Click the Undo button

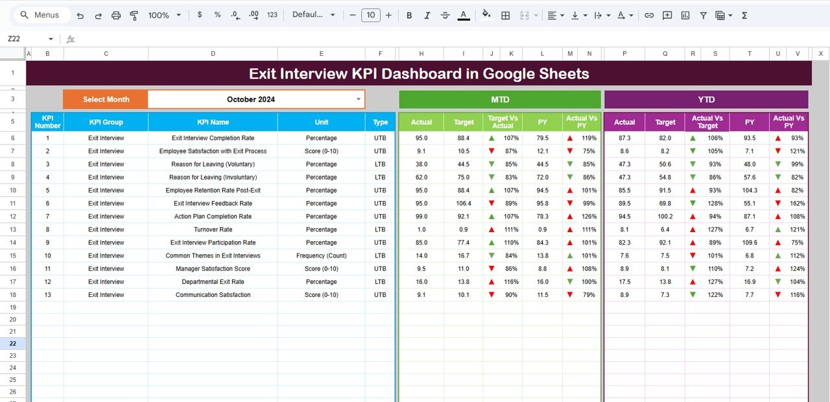(80, 14)
